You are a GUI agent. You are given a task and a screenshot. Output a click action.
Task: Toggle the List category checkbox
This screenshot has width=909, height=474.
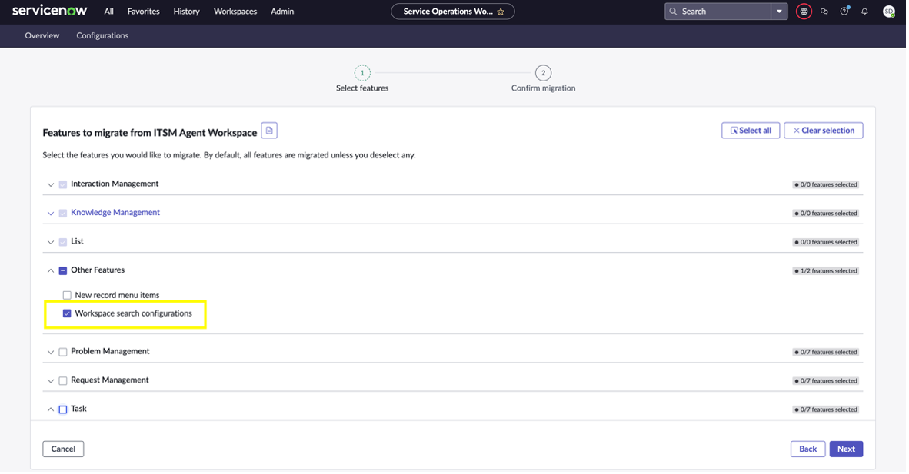tap(63, 242)
